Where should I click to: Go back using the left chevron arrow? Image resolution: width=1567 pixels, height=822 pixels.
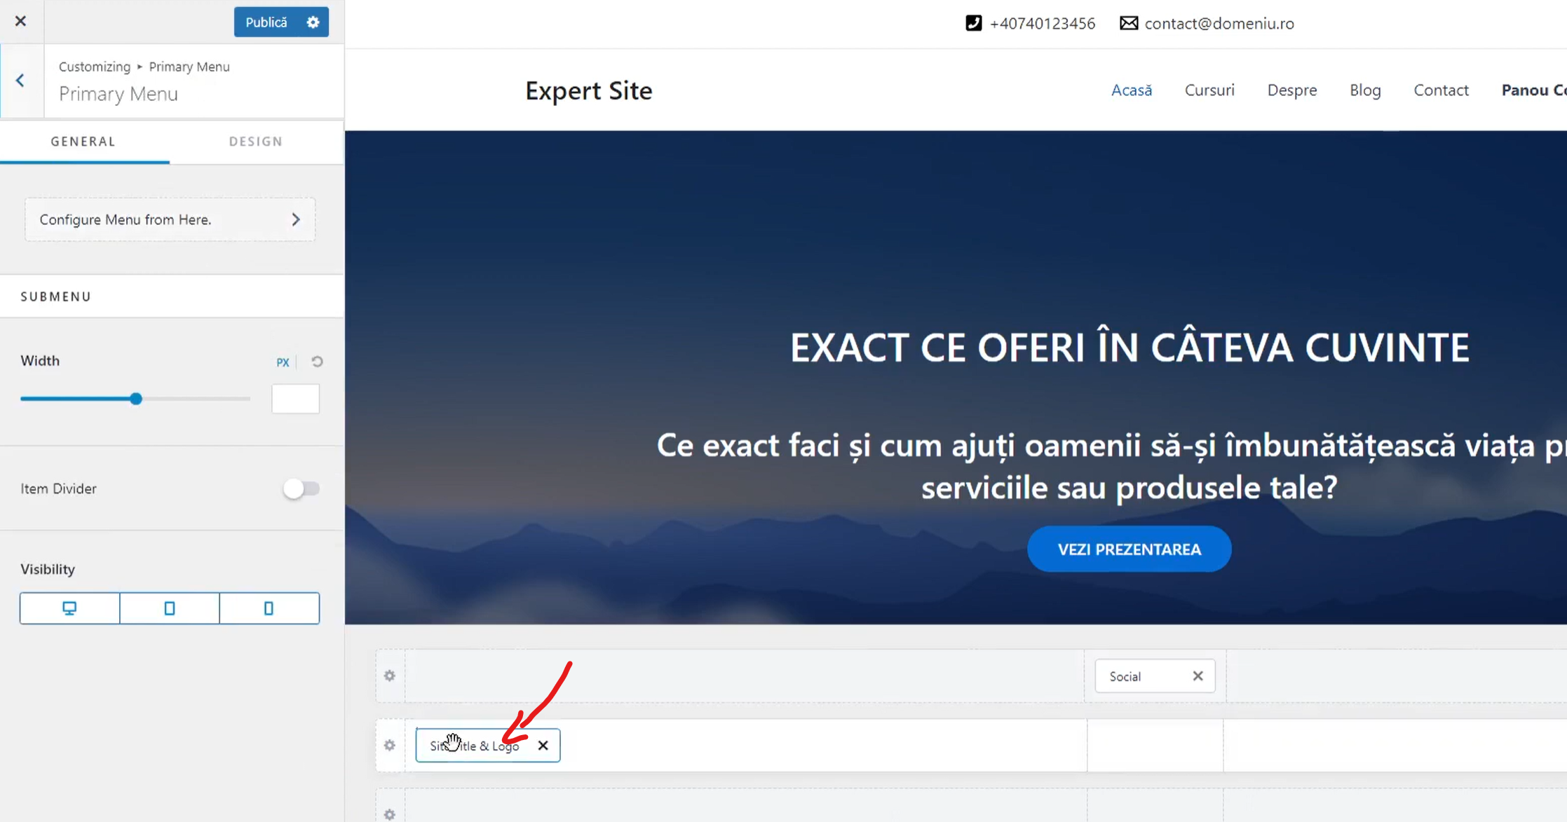pos(20,81)
